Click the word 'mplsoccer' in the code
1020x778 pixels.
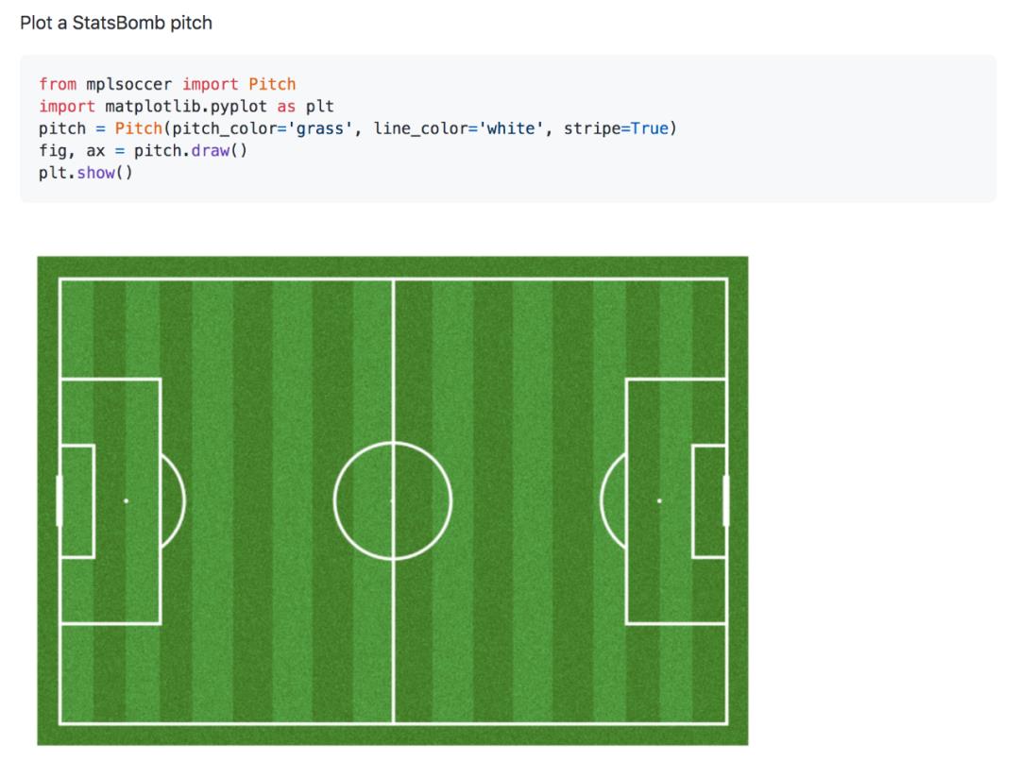pos(128,84)
